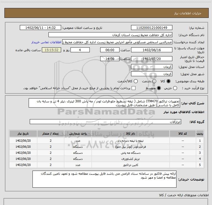Screen dimensions: 212x205
Task: Click the request creator name field
Action: pos(117,42)
